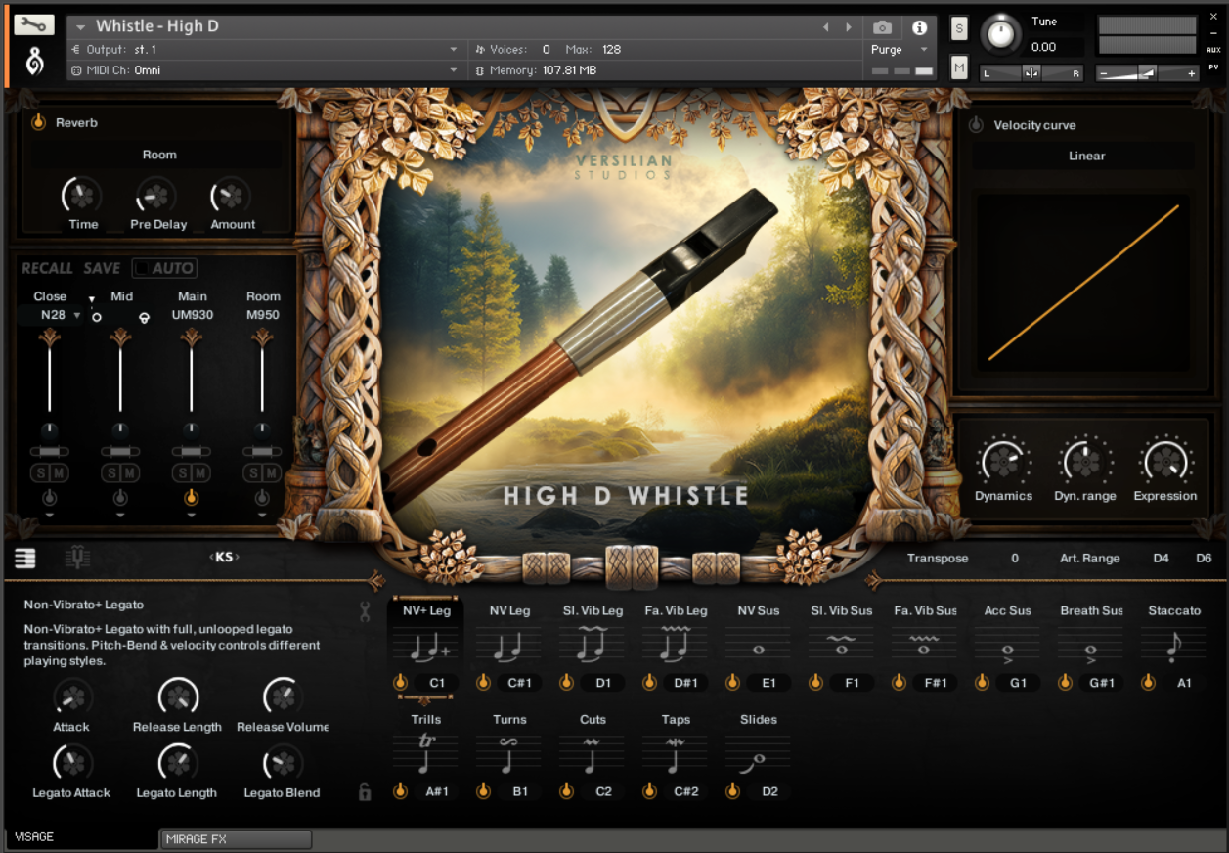Open the Purge dropdown menu
The height and width of the screenshot is (853, 1229).
coord(899,50)
